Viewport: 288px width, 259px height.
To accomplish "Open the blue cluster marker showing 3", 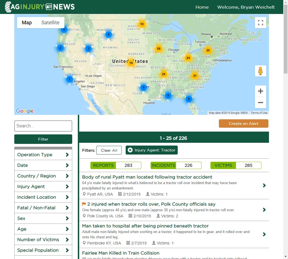I will (x=88, y=49).
